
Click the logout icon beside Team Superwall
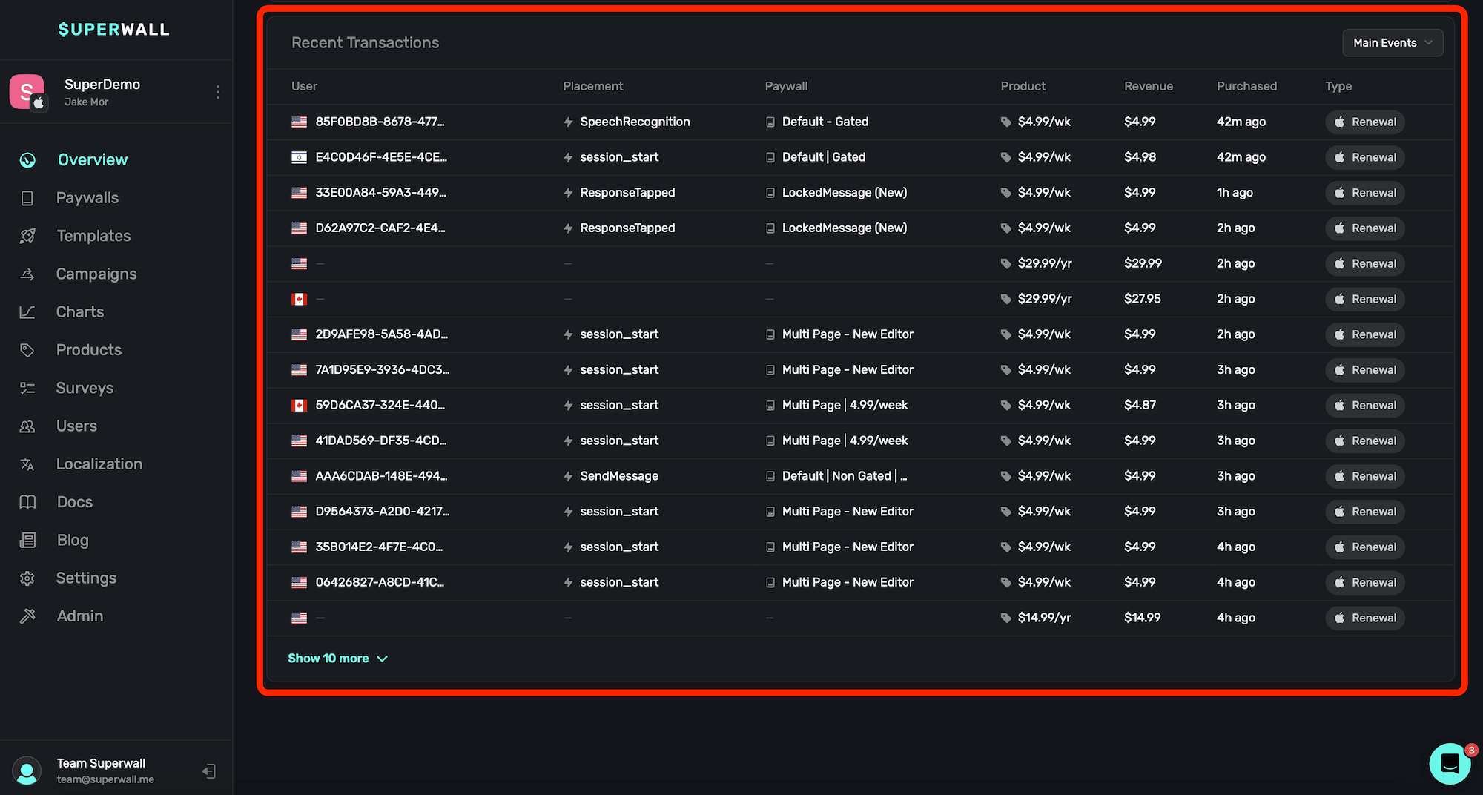(x=209, y=771)
